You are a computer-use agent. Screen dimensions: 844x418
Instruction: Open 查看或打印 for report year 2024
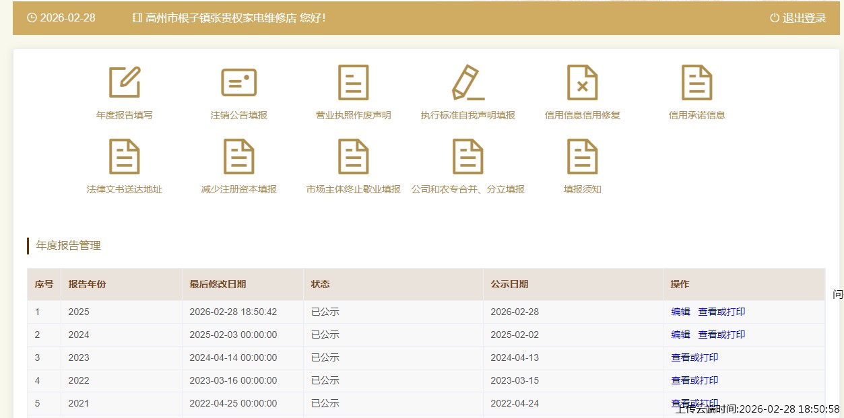coord(721,335)
